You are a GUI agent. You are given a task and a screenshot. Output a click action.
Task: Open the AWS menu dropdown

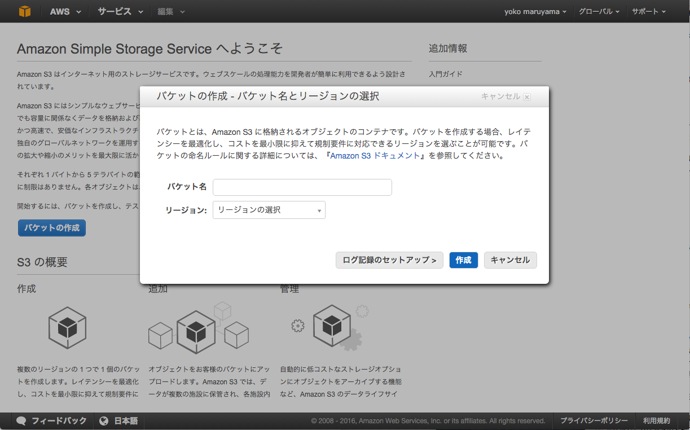tap(65, 11)
